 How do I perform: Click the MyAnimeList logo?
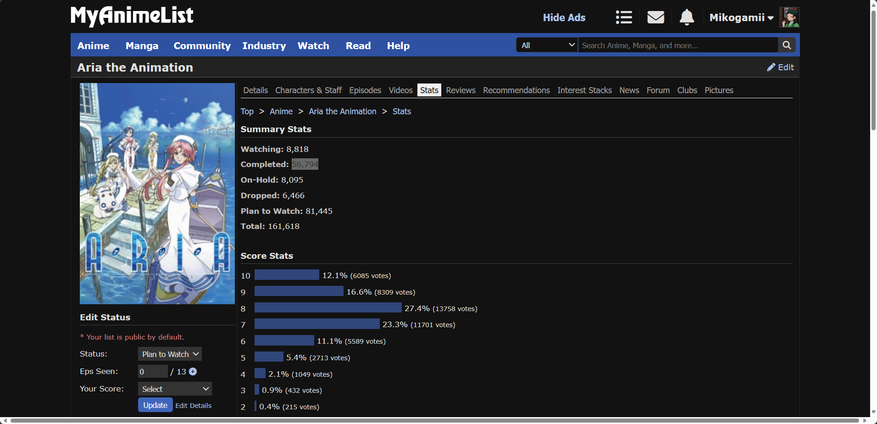pos(132,16)
